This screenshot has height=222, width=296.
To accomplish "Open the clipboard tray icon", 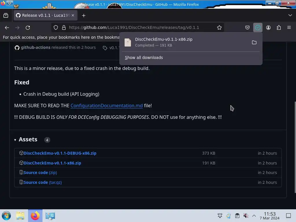I will [237, 216].
